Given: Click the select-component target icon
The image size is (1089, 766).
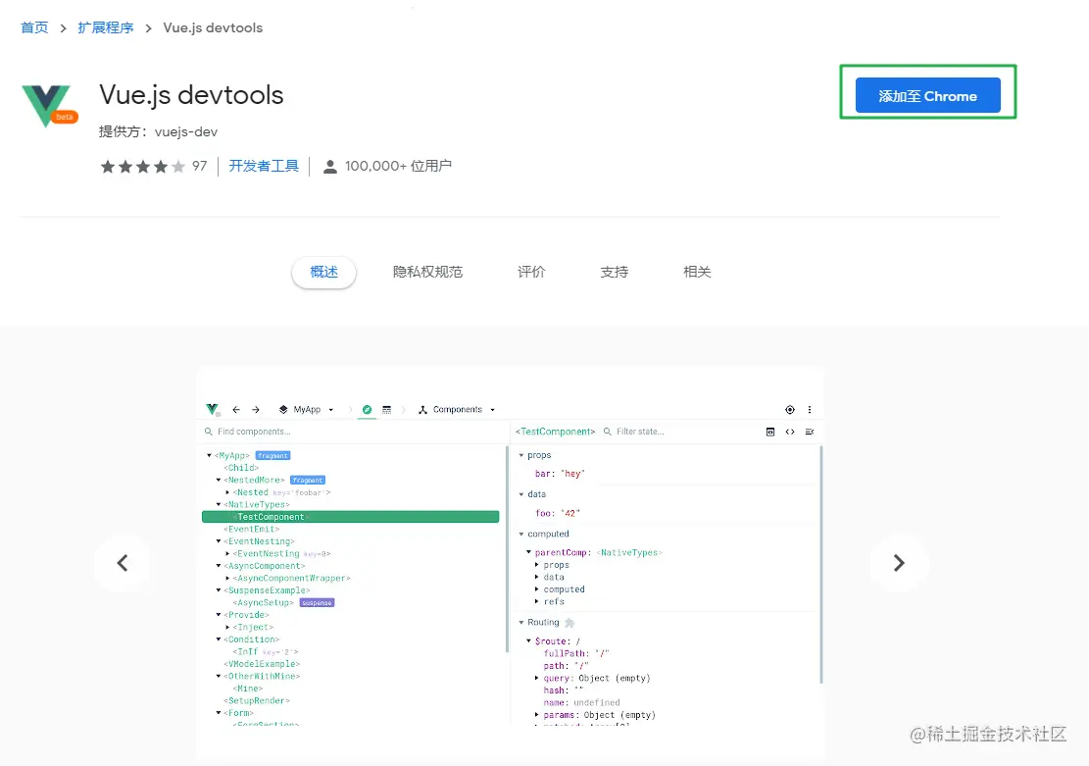Looking at the screenshot, I should click(x=790, y=410).
